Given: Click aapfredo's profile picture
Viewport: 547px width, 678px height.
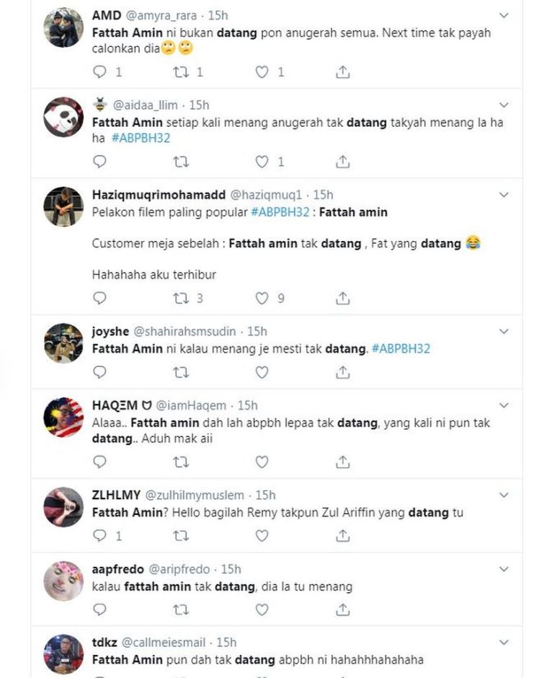Looking at the screenshot, I should point(63,581).
